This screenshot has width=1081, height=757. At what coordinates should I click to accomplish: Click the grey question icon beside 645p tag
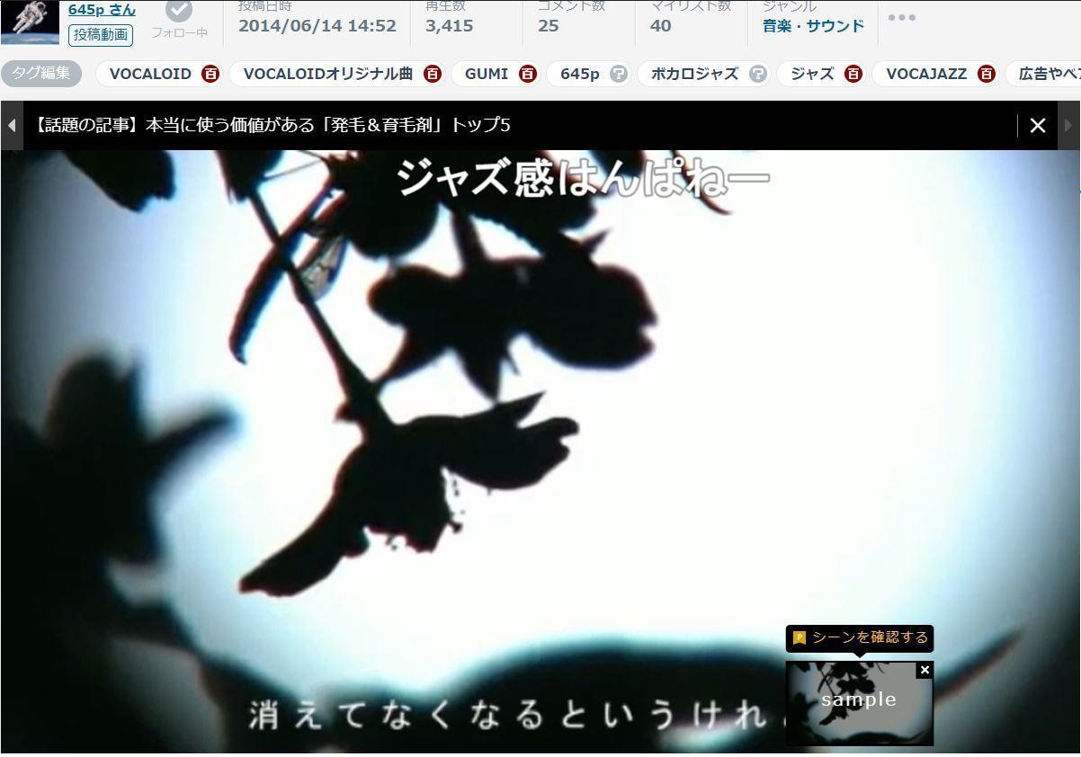pos(619,74)
